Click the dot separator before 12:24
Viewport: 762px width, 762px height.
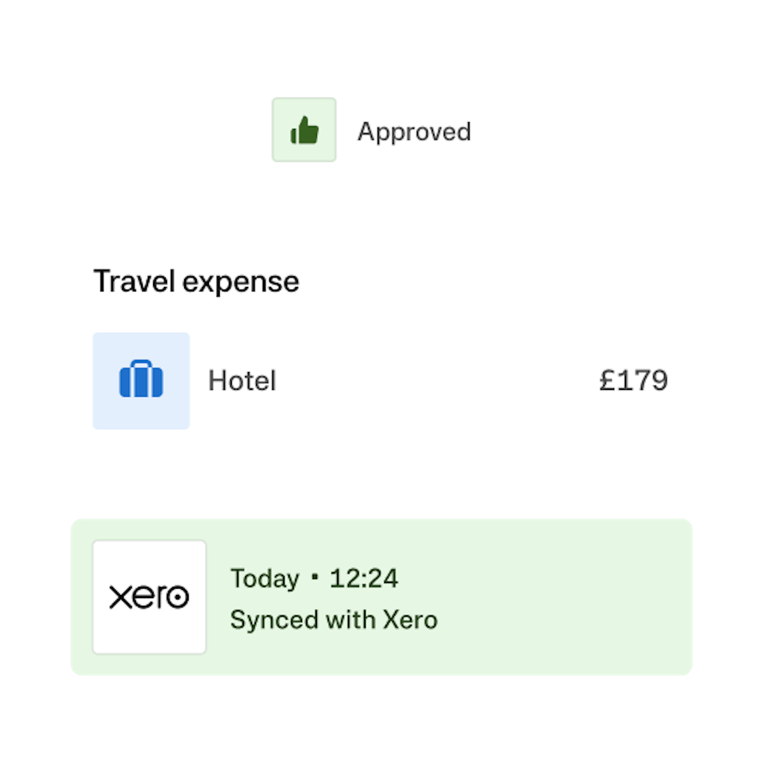tap(314, 578)
